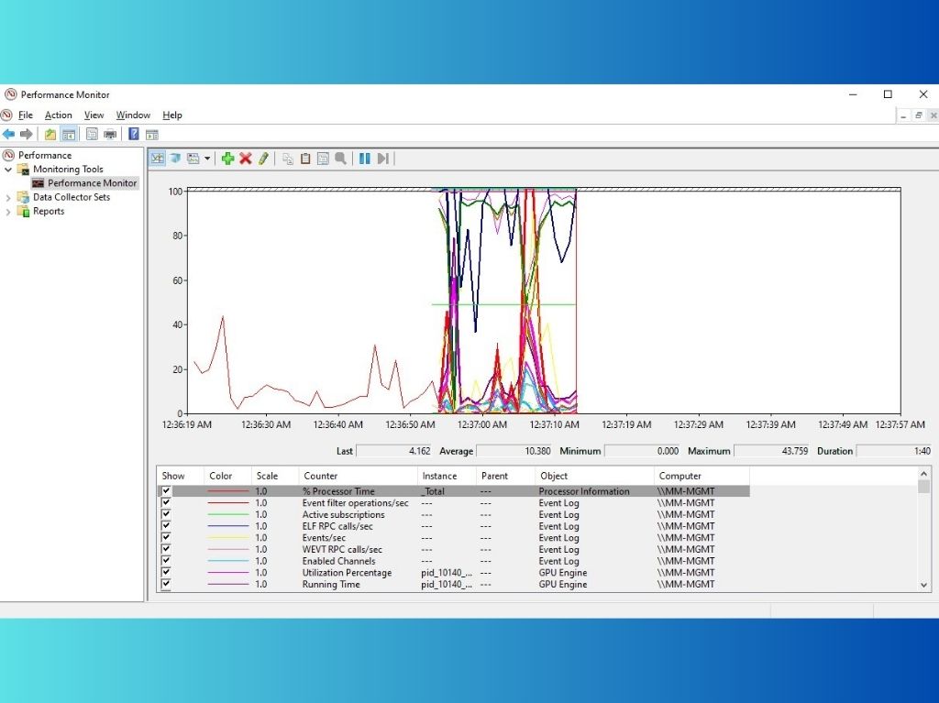Click scroll up arrow in counter list

[x=923, y=474]
